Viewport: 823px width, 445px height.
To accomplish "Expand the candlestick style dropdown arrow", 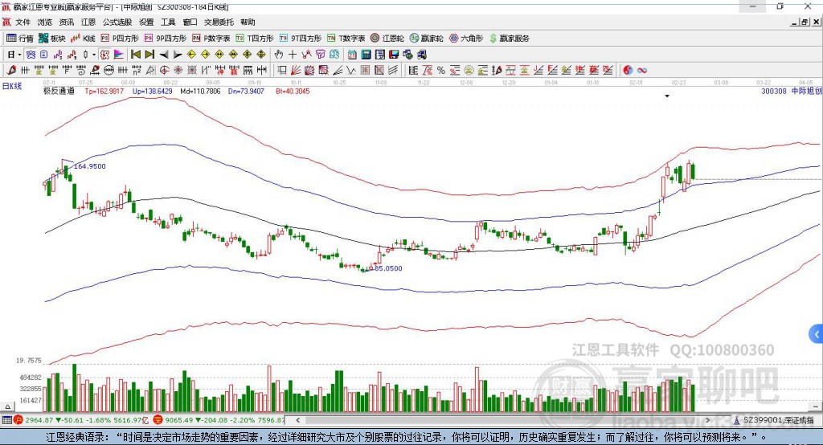I will 94,55.
